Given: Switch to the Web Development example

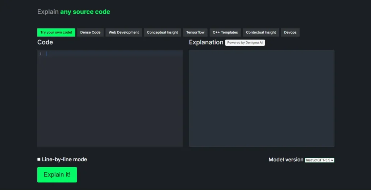Looking at the screenshot, I should click(x=124, y=33).
